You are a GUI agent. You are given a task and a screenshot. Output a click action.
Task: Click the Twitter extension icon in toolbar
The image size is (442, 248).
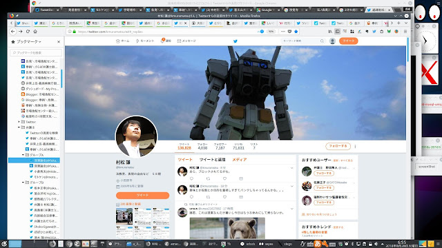374,32
